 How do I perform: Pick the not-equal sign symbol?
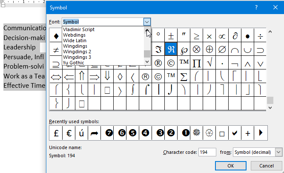coord(56,49)
